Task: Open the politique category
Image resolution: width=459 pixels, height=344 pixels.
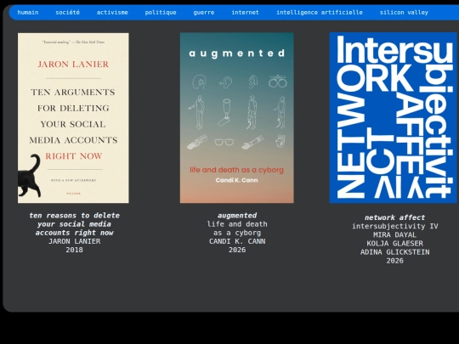Action: pyautogui.click(x=161, y=12)
